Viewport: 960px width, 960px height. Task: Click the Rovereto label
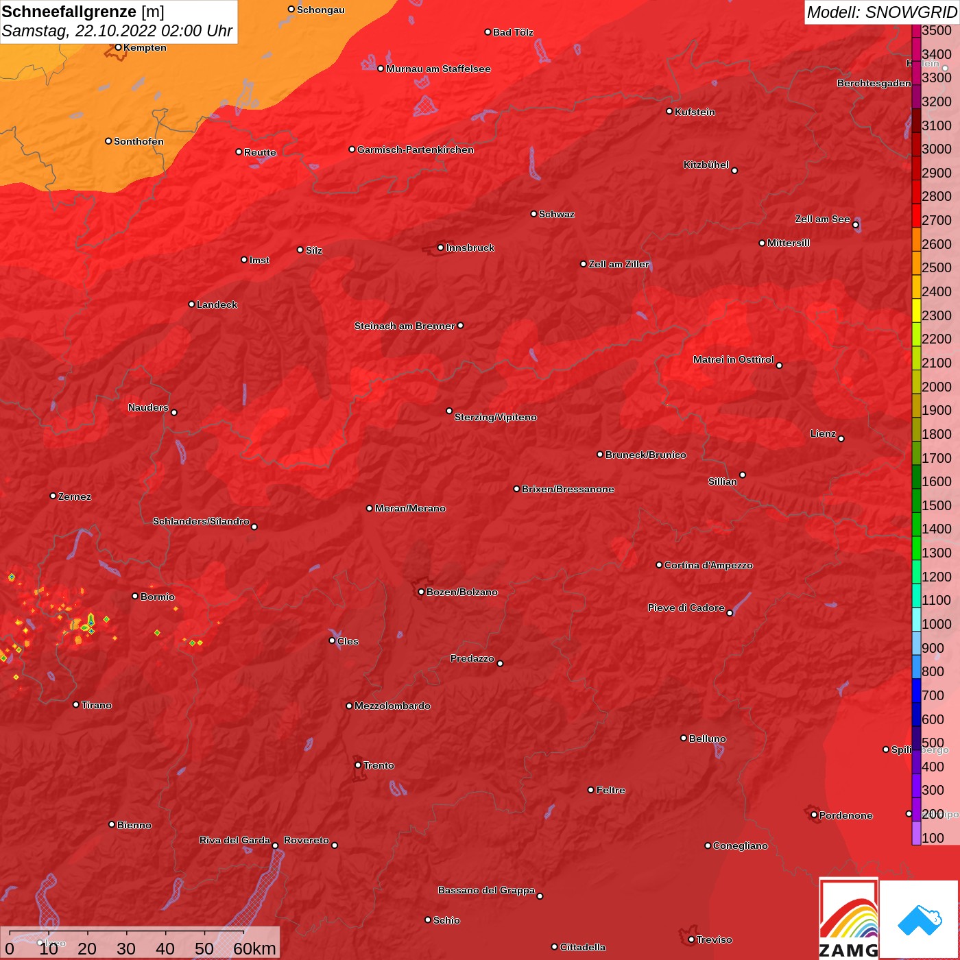306,840
